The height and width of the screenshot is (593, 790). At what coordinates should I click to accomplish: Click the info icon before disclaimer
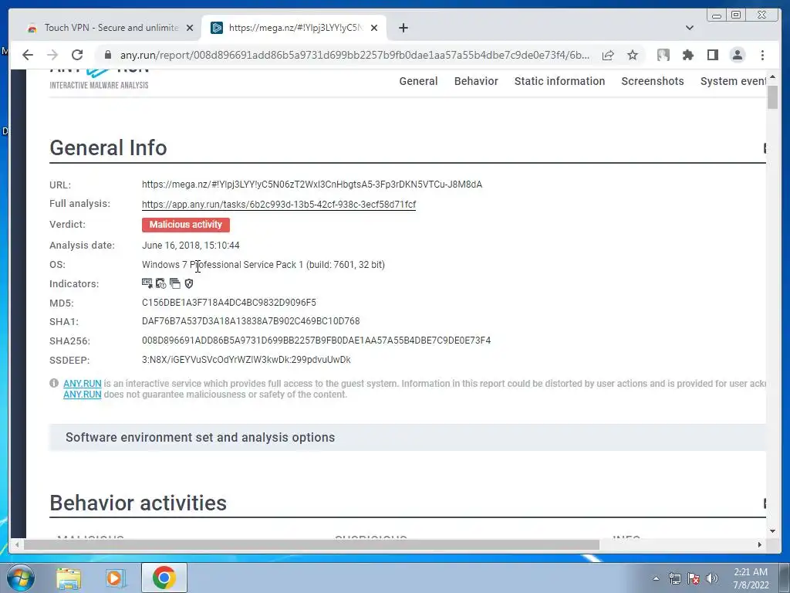(54, 383)
